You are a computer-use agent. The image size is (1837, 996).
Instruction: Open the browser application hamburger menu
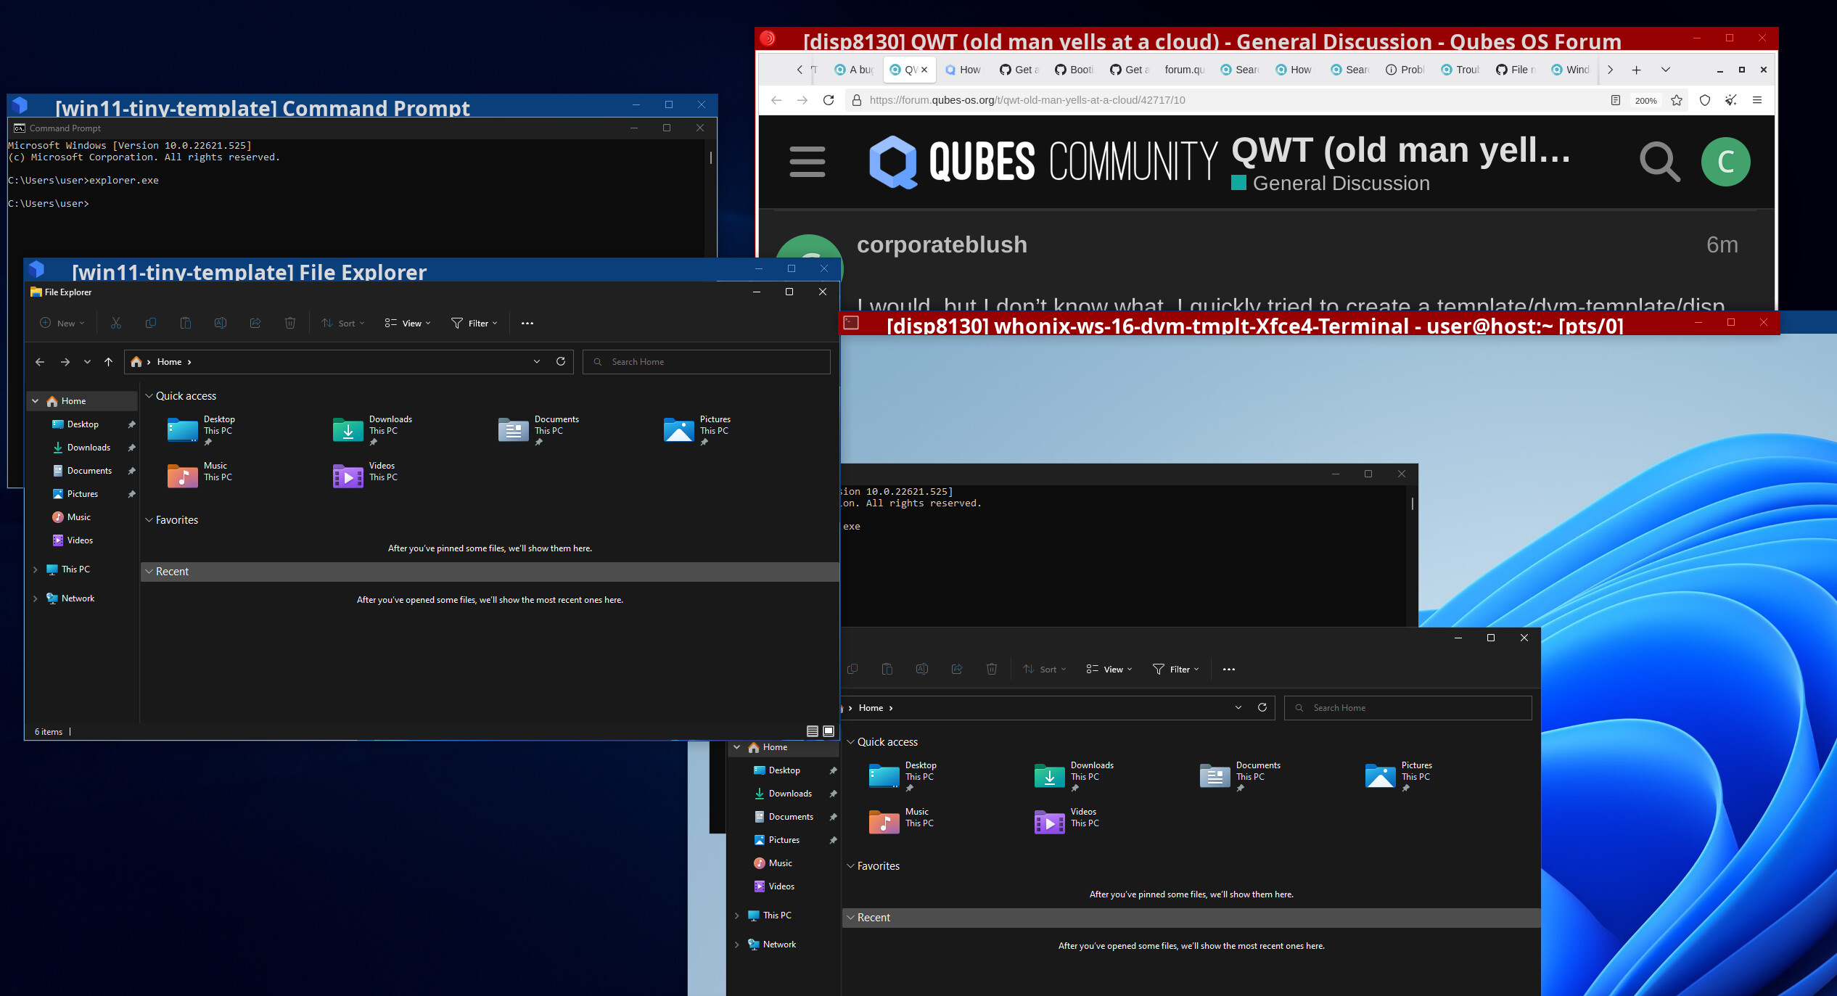pyautogui.click(x=1757, y=100)
